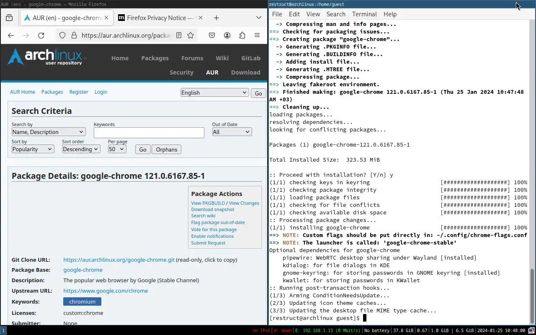The image size is (536, 335).
Task: Click Enable notifications link
Action: [212, 236]
